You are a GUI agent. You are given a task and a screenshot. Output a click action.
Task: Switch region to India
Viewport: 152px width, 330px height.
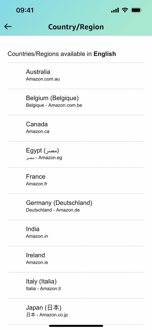point(33,229)
